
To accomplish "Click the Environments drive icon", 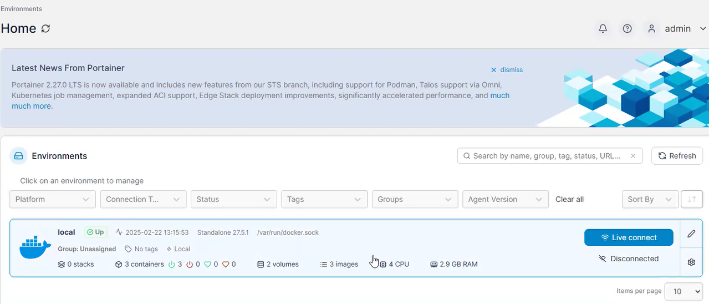I will (19, 156).
